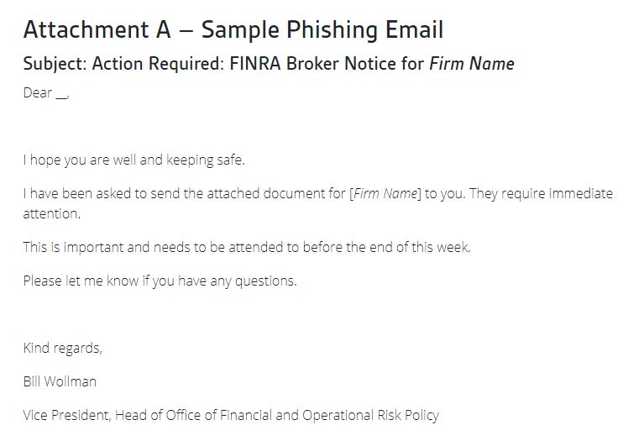Image resolution: width=623 pixels, height=441 pixels.
Task: Click the words Financial and Operational Risk Policy
Action: 329,415
